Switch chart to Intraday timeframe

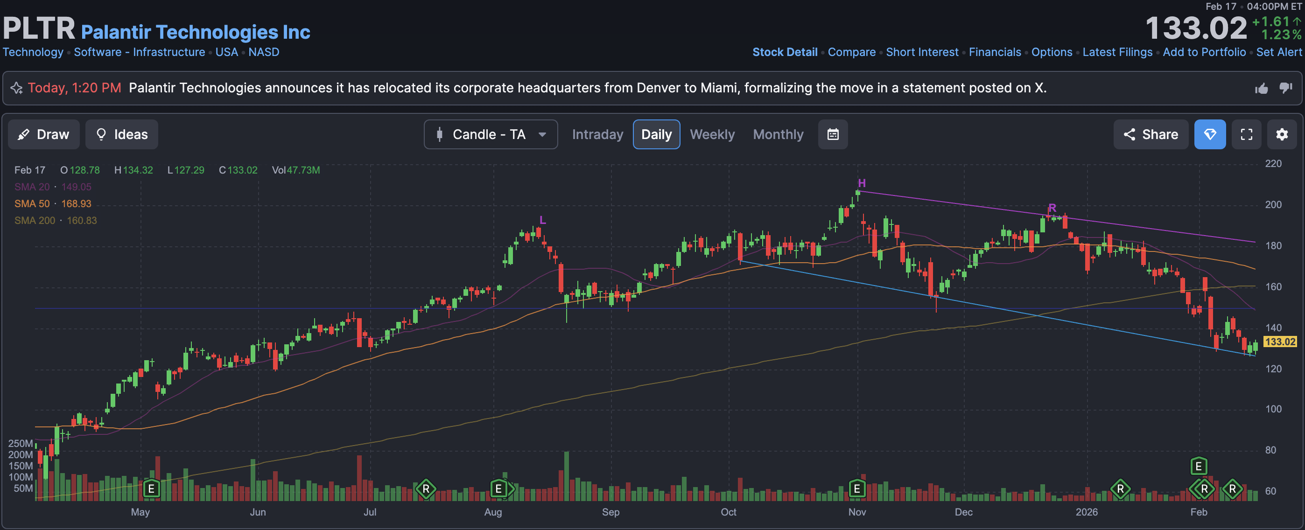click(x=597, y=134)
